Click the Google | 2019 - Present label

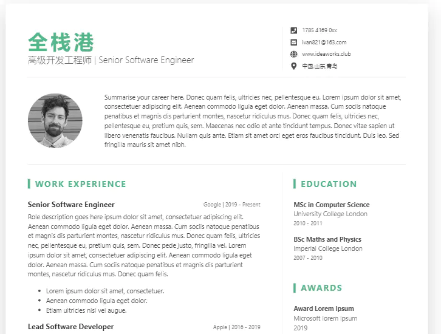[x=231, y=205]
